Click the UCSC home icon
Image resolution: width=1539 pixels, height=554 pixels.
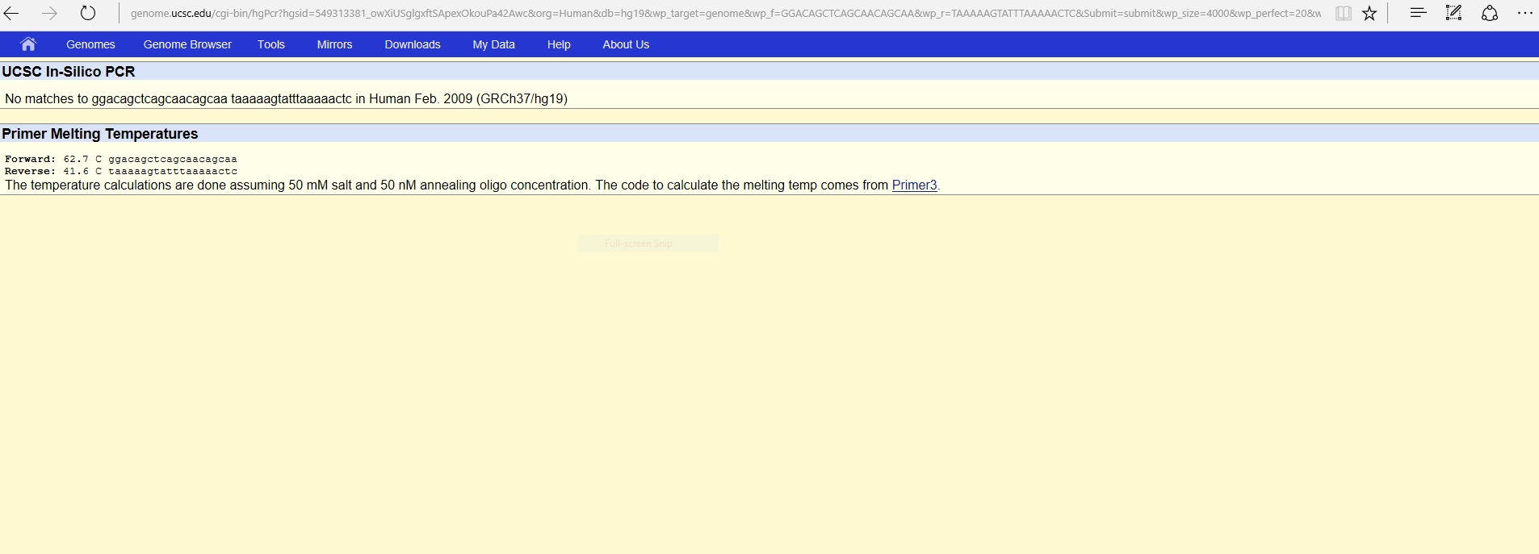(x=28, y=44)
